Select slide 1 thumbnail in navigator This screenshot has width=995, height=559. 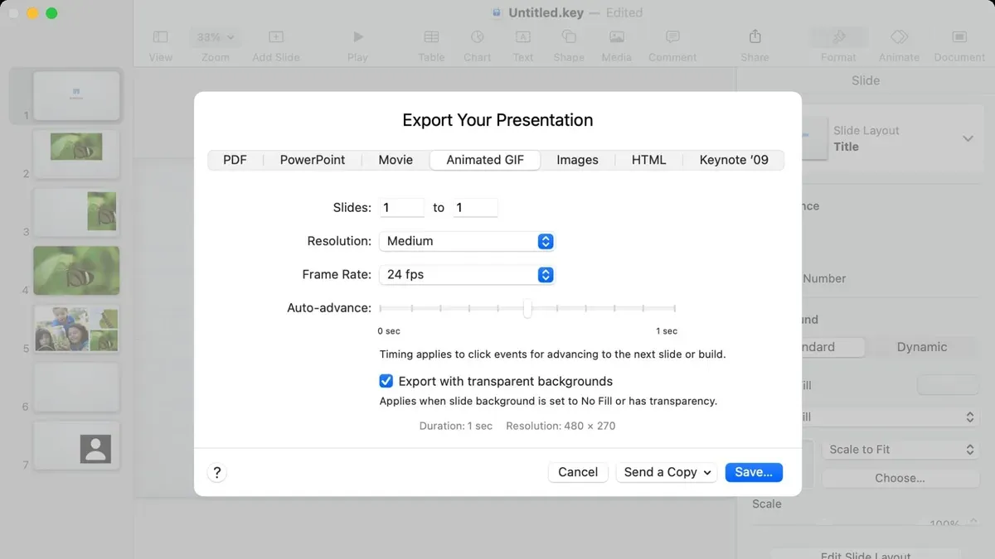pyautogui.click(x=76, y=96)
